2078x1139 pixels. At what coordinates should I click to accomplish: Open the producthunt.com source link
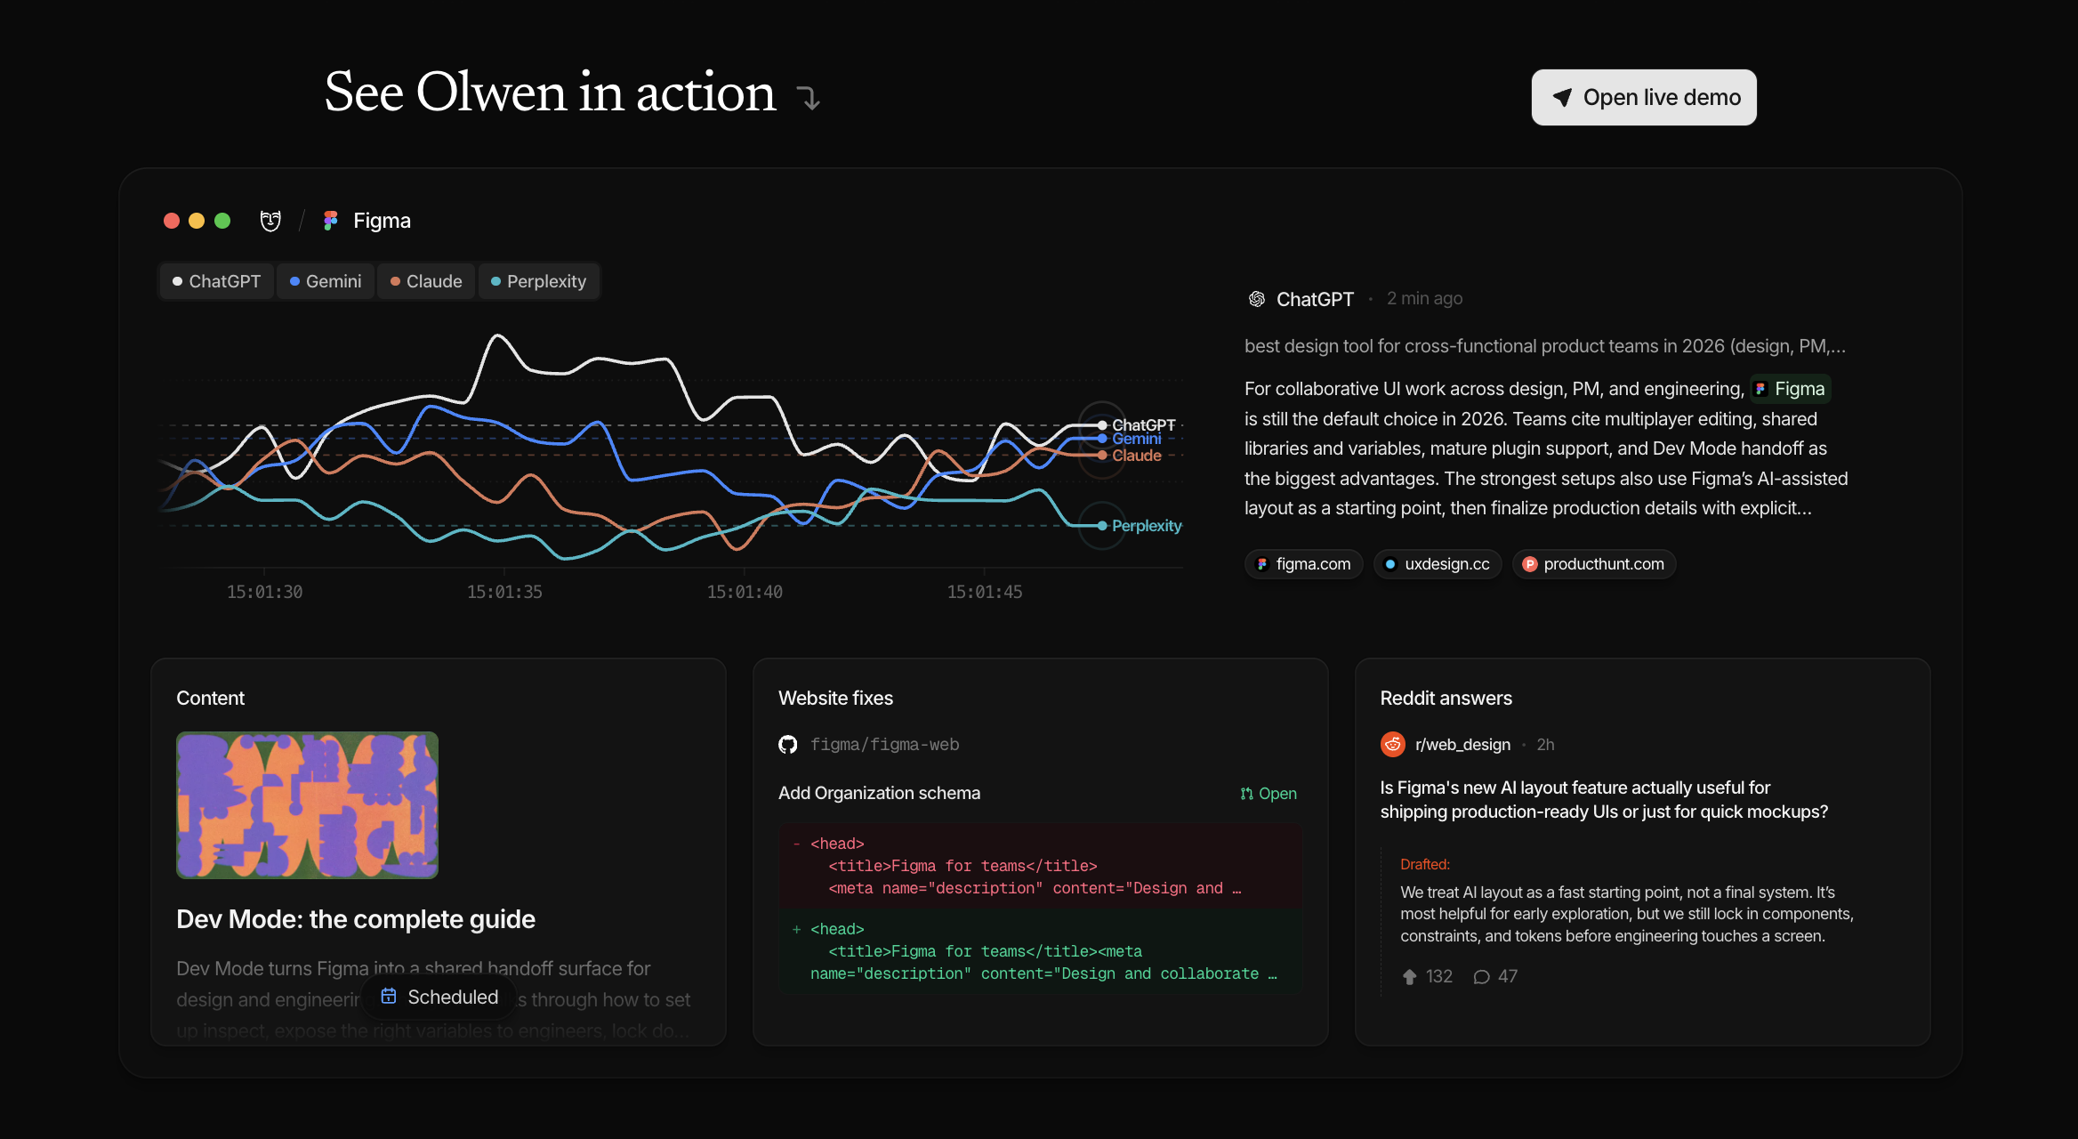coord(1593,564)
